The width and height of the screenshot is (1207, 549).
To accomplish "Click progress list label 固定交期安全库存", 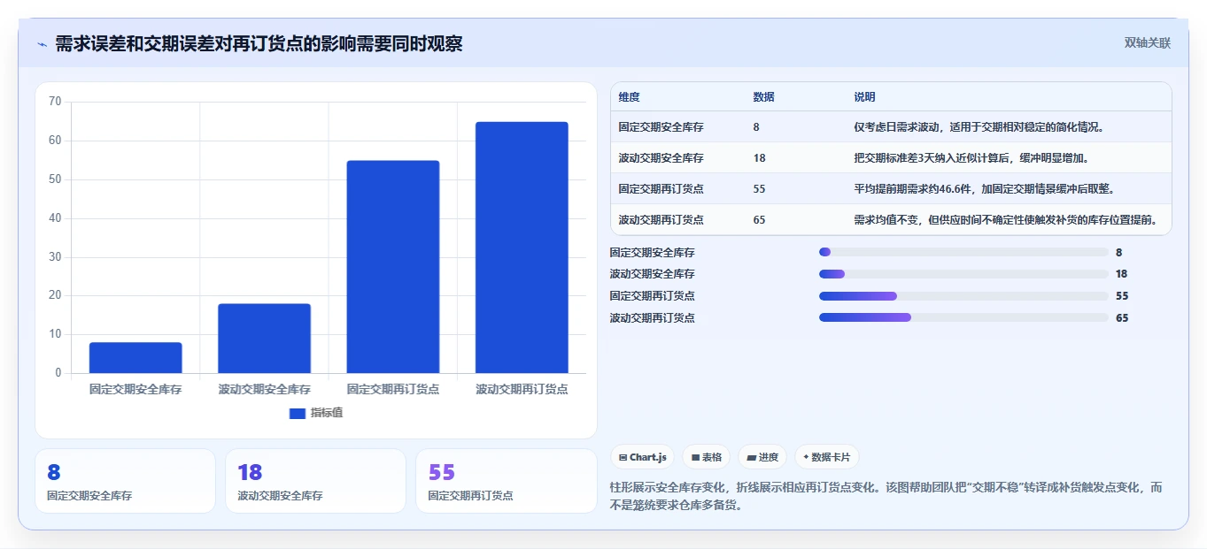I will pos(652,253).
